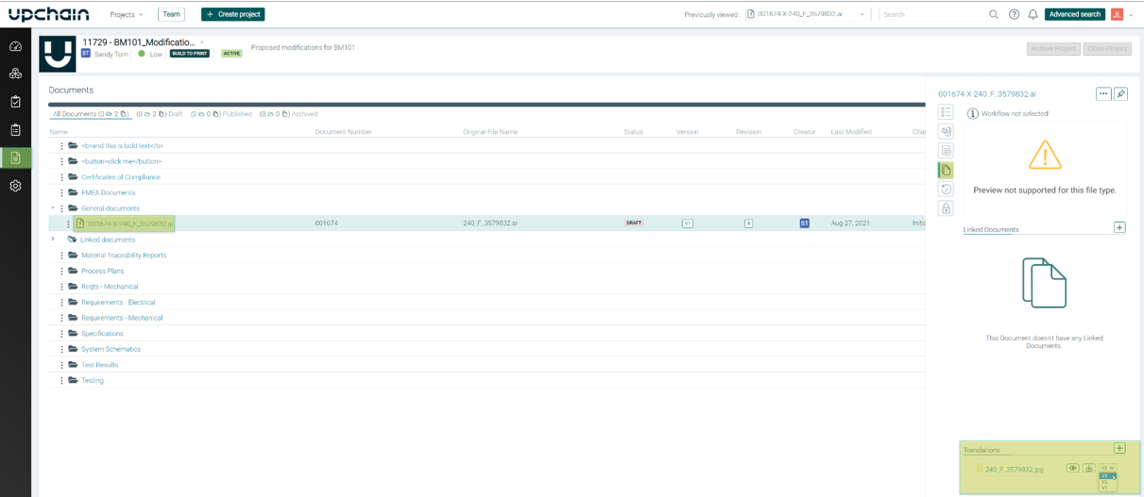
Task: Click the ST creator avatar in document row
Action: pos(804,224)
